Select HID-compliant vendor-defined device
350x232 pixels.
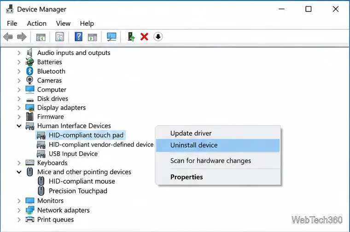tap(101, 145)
